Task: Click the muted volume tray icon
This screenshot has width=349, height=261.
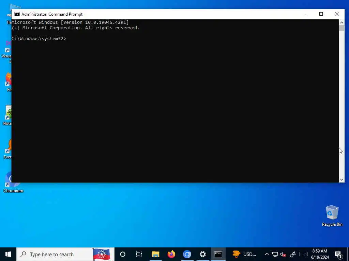Action: (283, 254)
